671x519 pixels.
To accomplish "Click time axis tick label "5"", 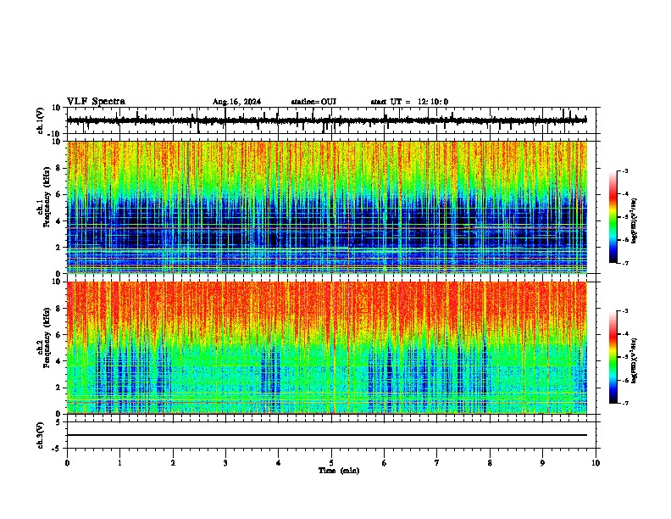I will click(x=331, y=463).
